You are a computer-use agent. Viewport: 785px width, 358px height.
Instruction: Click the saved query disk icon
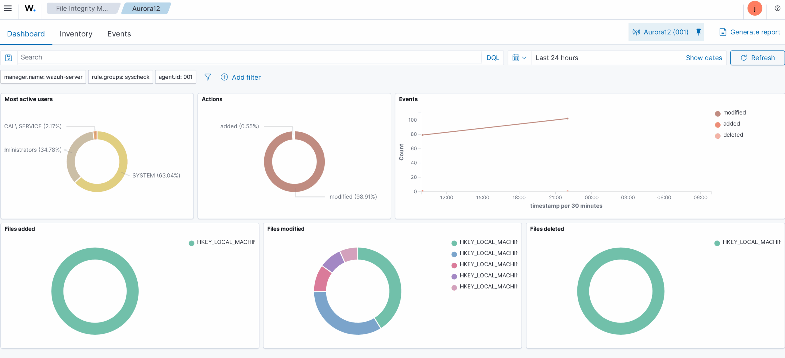click(x=9, y=58)
